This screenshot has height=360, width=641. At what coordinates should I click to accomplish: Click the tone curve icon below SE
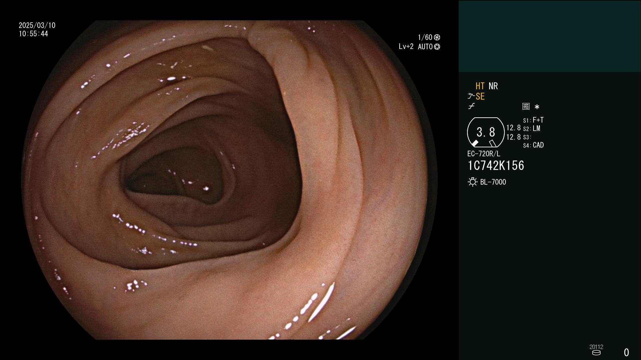(471, 106)
